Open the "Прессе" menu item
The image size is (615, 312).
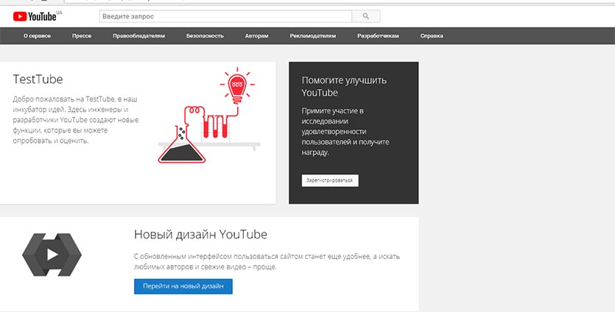tap(82, 35)
